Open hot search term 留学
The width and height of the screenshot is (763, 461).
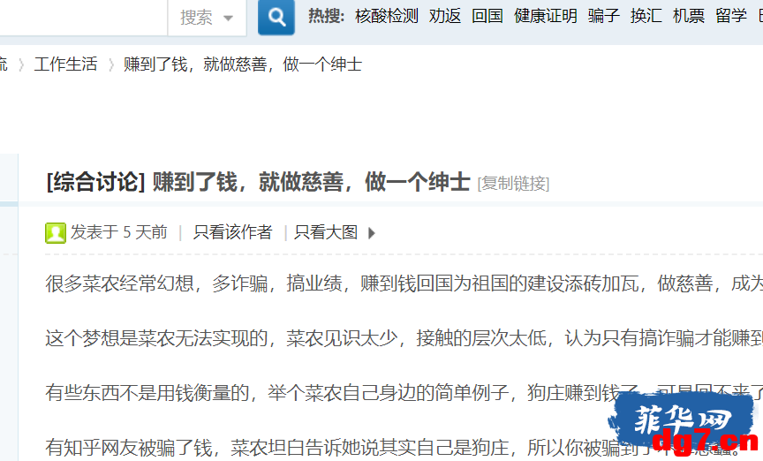(731, 16)
